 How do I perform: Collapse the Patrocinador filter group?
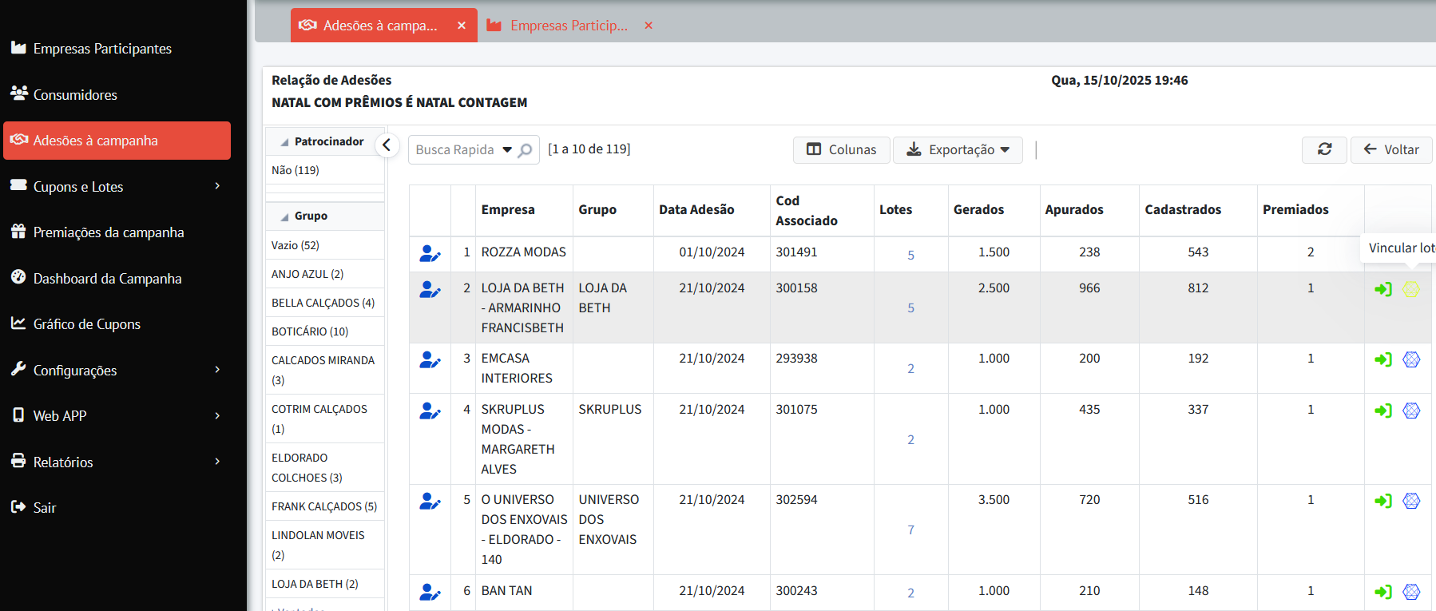tap(285, 142)
